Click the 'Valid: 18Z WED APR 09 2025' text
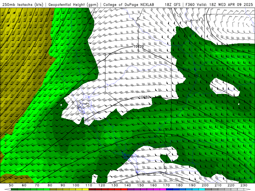This screenshot has height=191, width=255. [x=225, y=4]
